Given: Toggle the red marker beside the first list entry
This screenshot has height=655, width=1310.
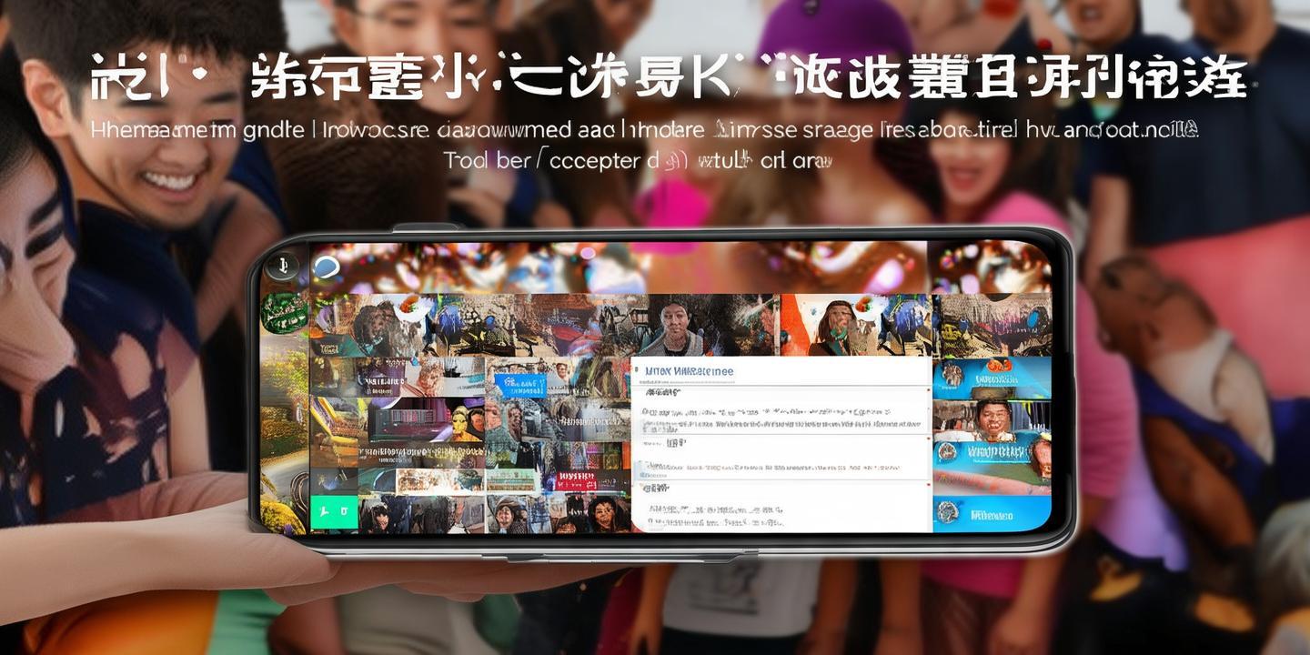Looking at the screenshot, I should click(928, 388).
